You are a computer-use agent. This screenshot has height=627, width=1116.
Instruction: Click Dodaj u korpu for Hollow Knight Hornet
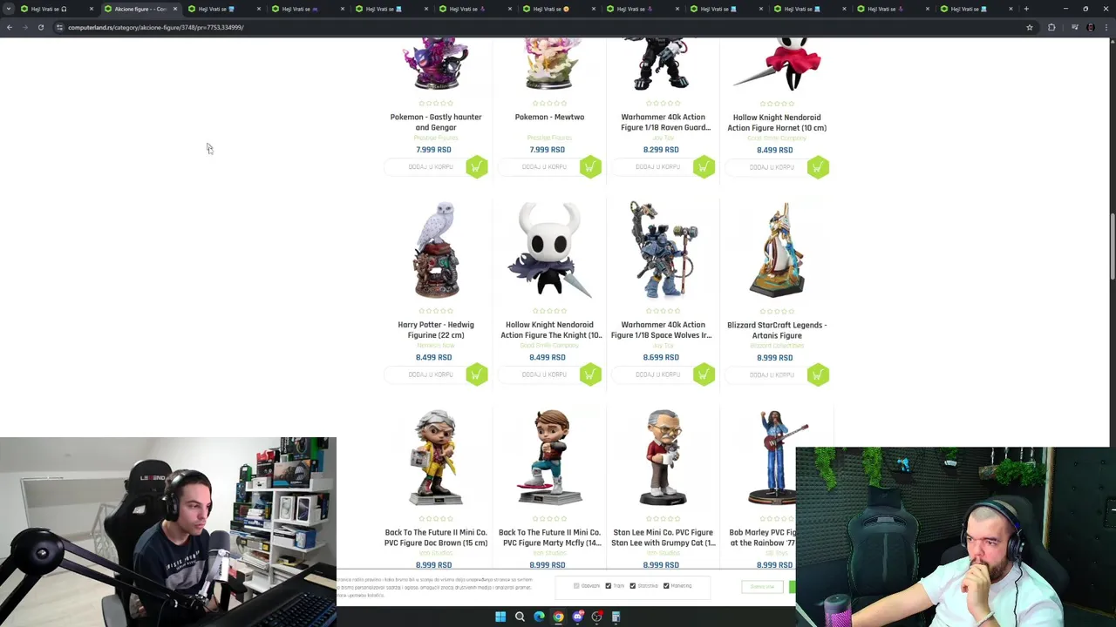772,167
